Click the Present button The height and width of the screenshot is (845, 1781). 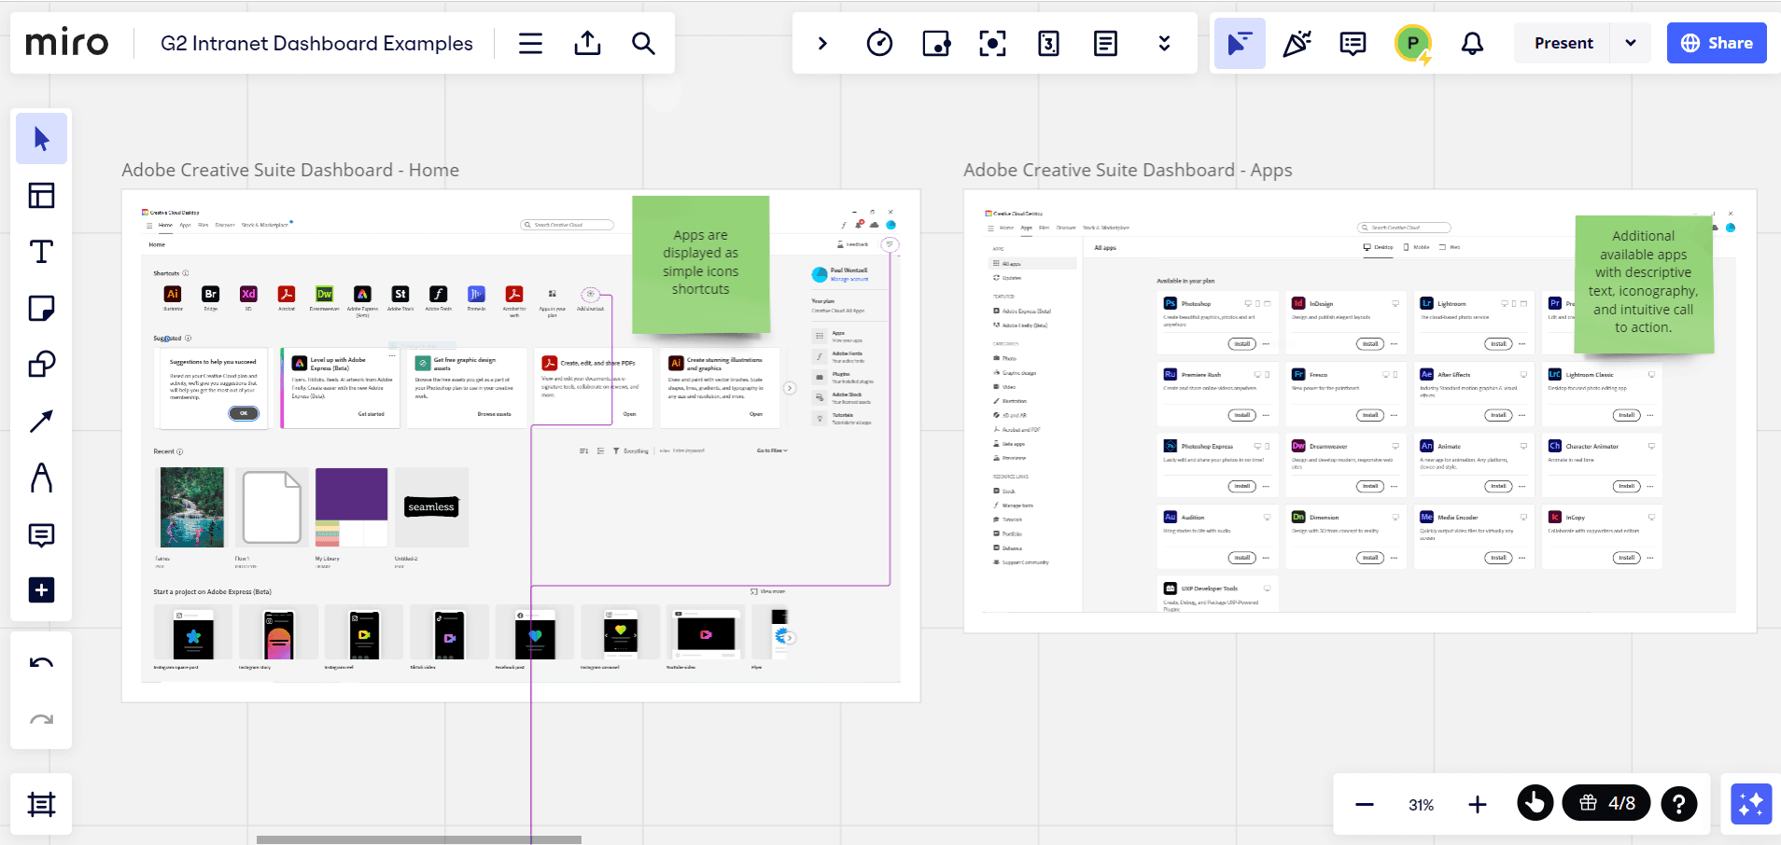(x=1564, y=43)
